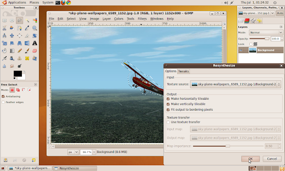Select the Ellipse Select tool
Screen dimensions: 285x171
click(x=12, y=20)
